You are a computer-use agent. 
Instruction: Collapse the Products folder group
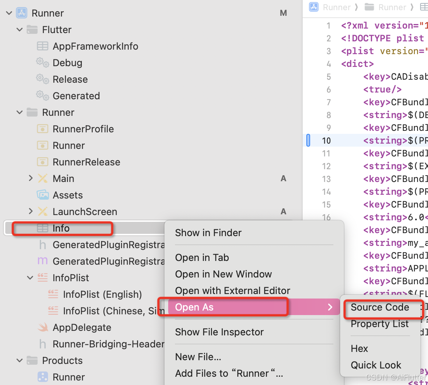[20, 361]
